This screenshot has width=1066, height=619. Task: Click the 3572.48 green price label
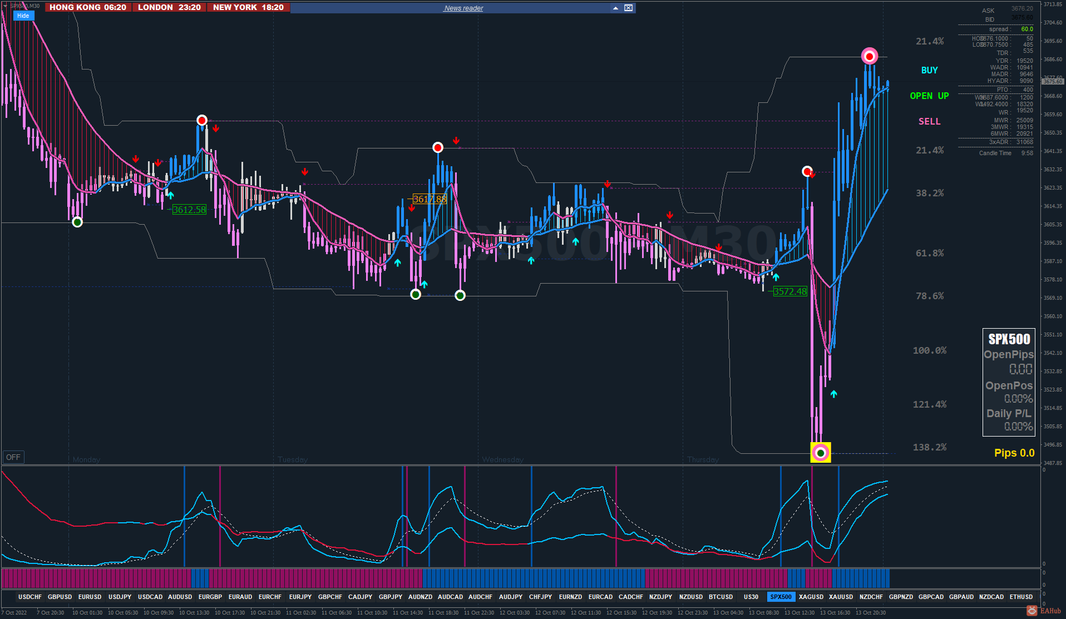coord(790,291)
